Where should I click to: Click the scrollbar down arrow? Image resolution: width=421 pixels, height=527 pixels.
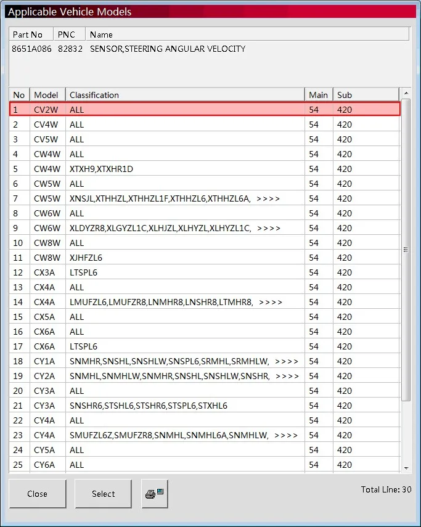tap(406, 468)
